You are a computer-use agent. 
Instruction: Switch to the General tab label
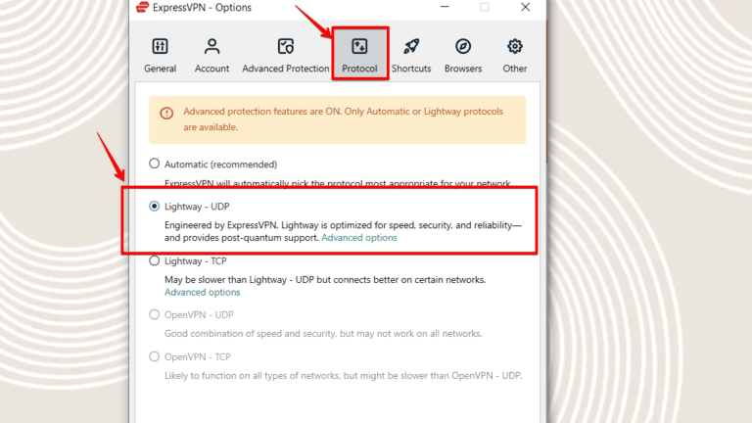pos(160,69)
